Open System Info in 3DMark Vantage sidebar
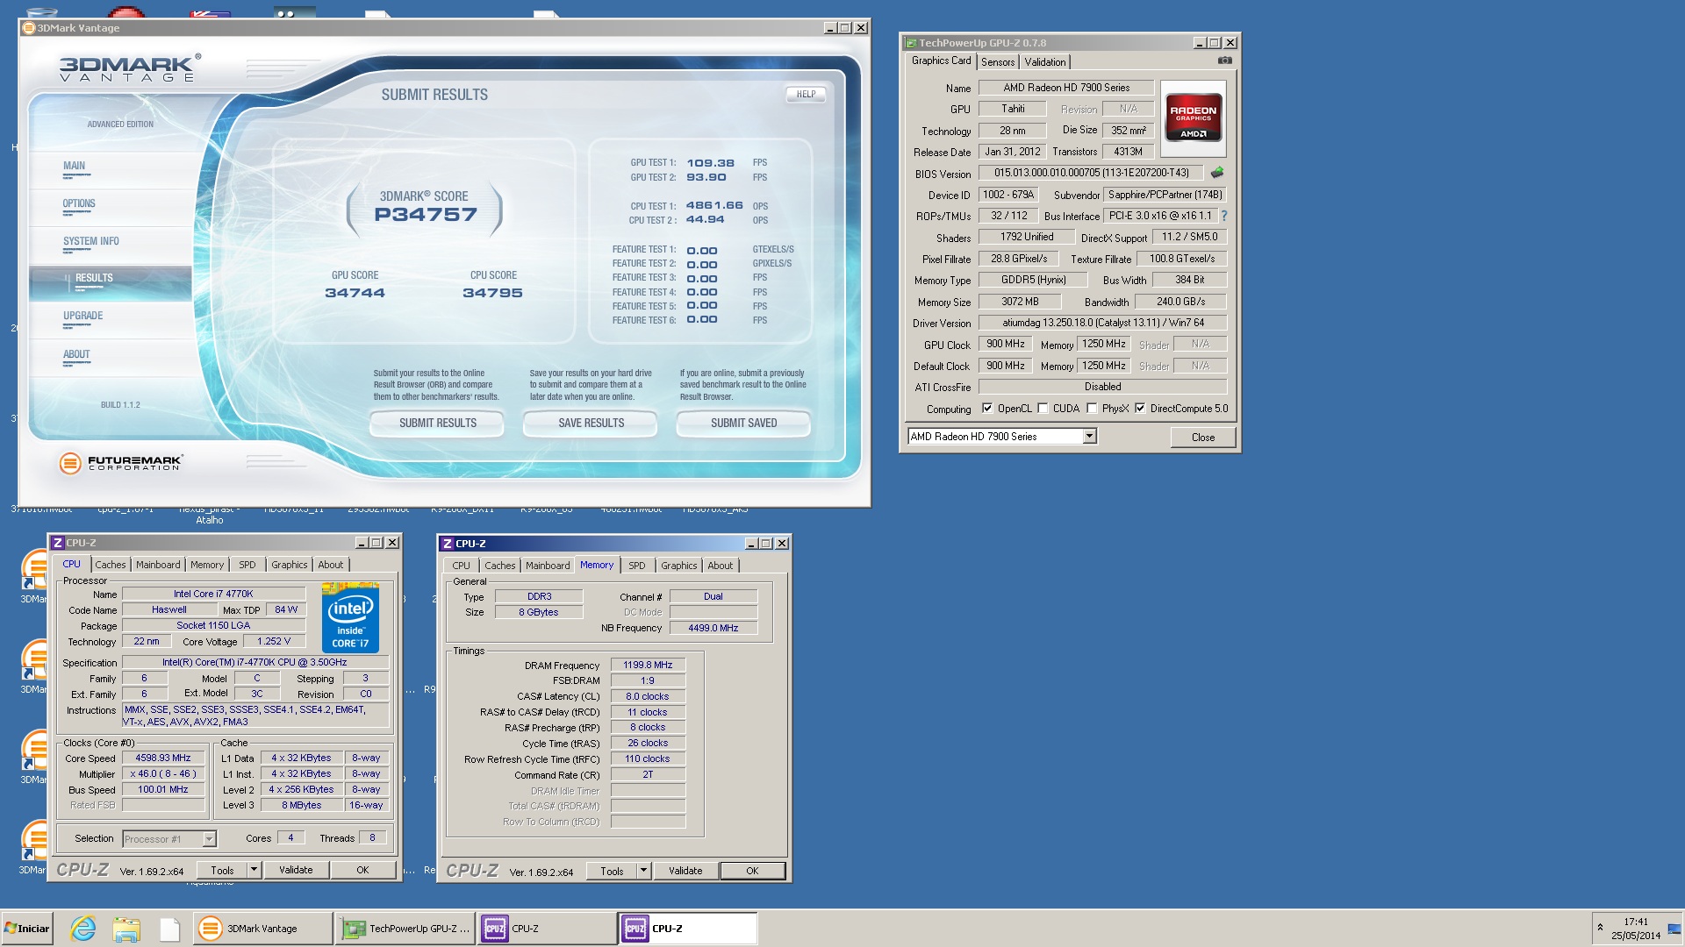The image size is (1685, 947). click(91, 241)
